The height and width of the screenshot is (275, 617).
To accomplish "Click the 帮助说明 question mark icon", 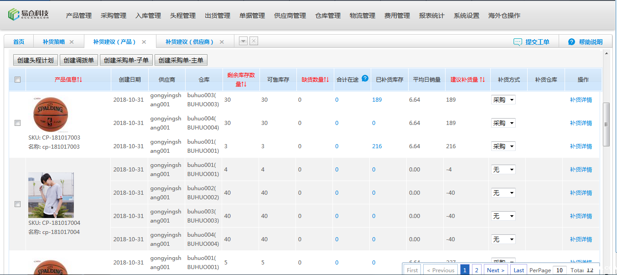I will [x=571, y=42].
